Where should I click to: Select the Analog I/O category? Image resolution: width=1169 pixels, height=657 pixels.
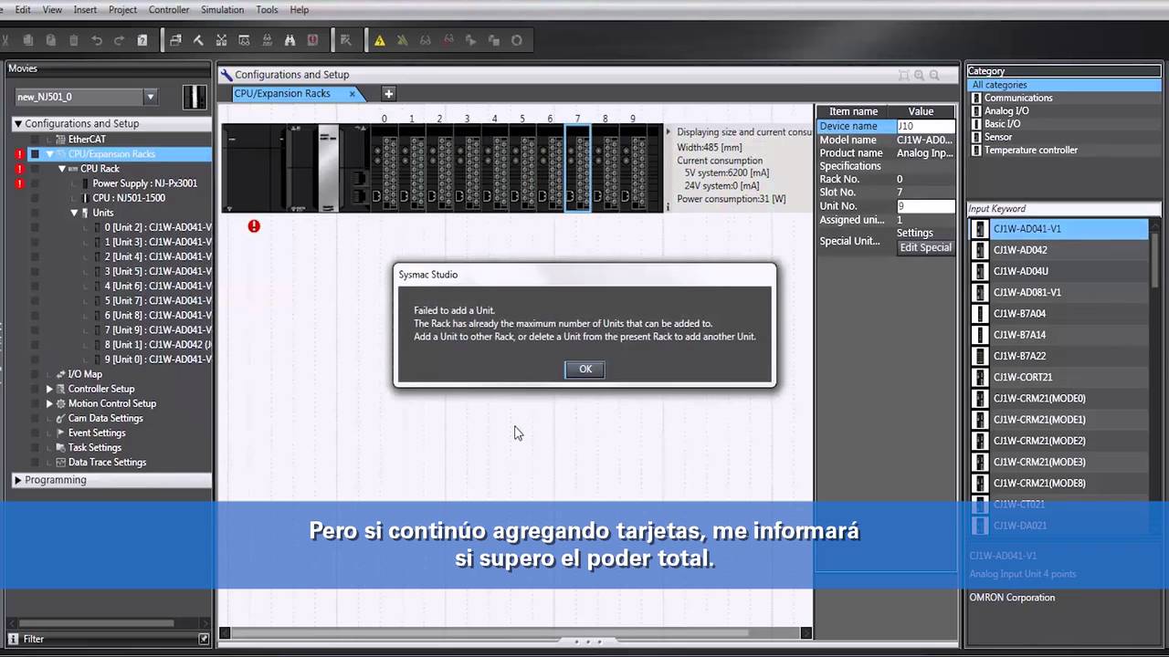[x=1006, y=110]
